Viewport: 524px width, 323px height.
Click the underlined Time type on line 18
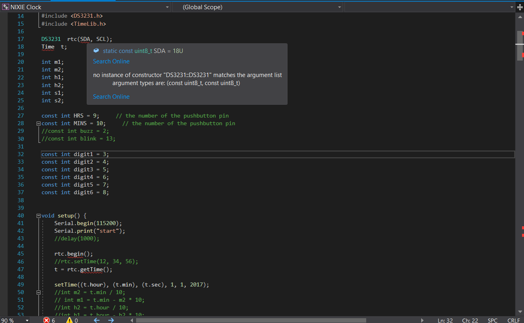[x=48, y=47]
